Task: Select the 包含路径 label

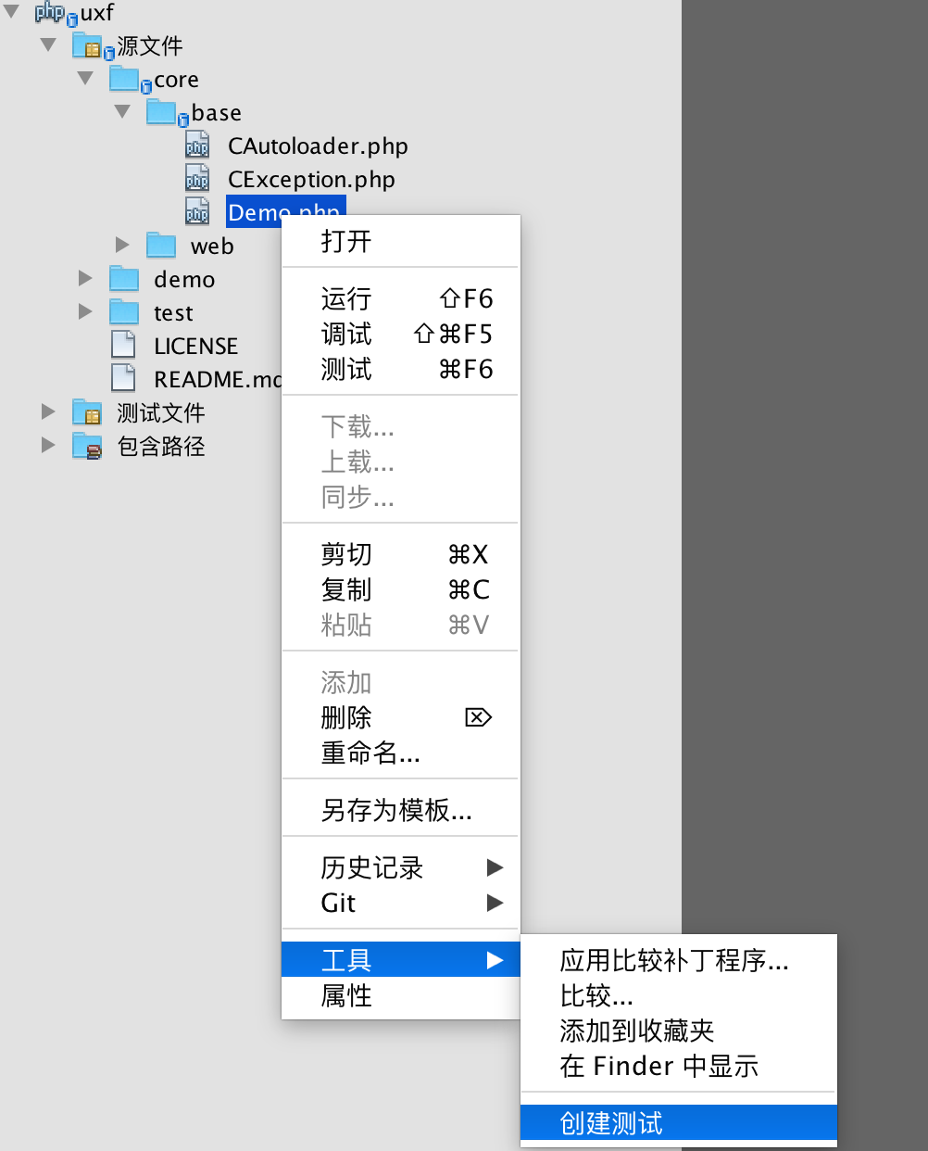Action: (x=161, y=446)
